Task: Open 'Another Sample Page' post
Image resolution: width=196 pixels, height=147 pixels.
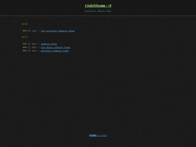Action: click(54, 51)
